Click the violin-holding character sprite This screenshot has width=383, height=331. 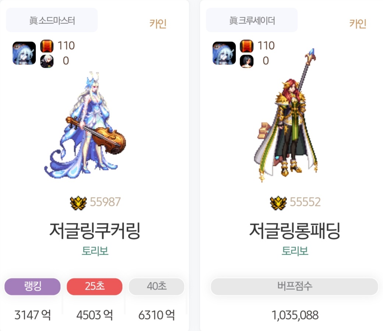coord(85,125)
